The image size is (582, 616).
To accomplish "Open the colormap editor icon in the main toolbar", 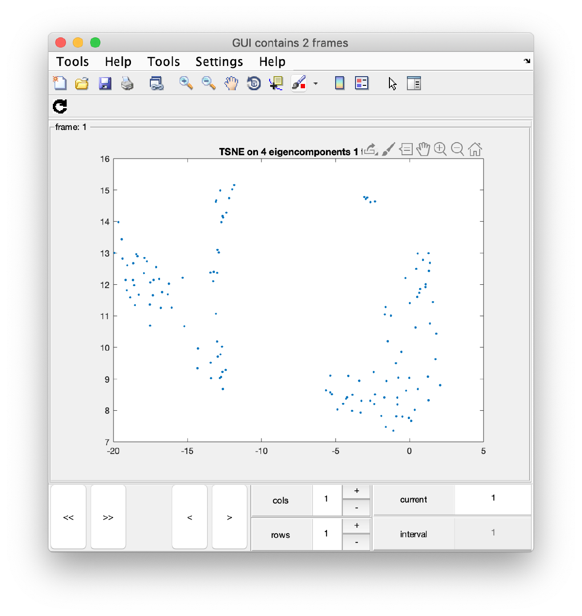I will point(339,83).
